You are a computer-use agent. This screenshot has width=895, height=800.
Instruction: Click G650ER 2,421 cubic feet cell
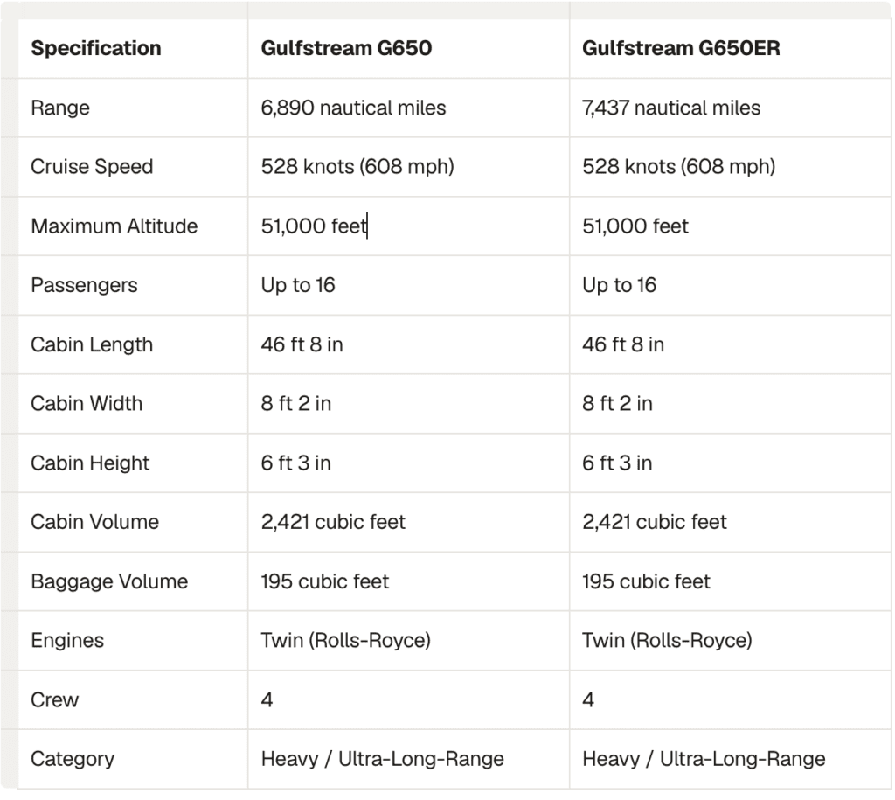pyautogui.click(x=730, y=522)
